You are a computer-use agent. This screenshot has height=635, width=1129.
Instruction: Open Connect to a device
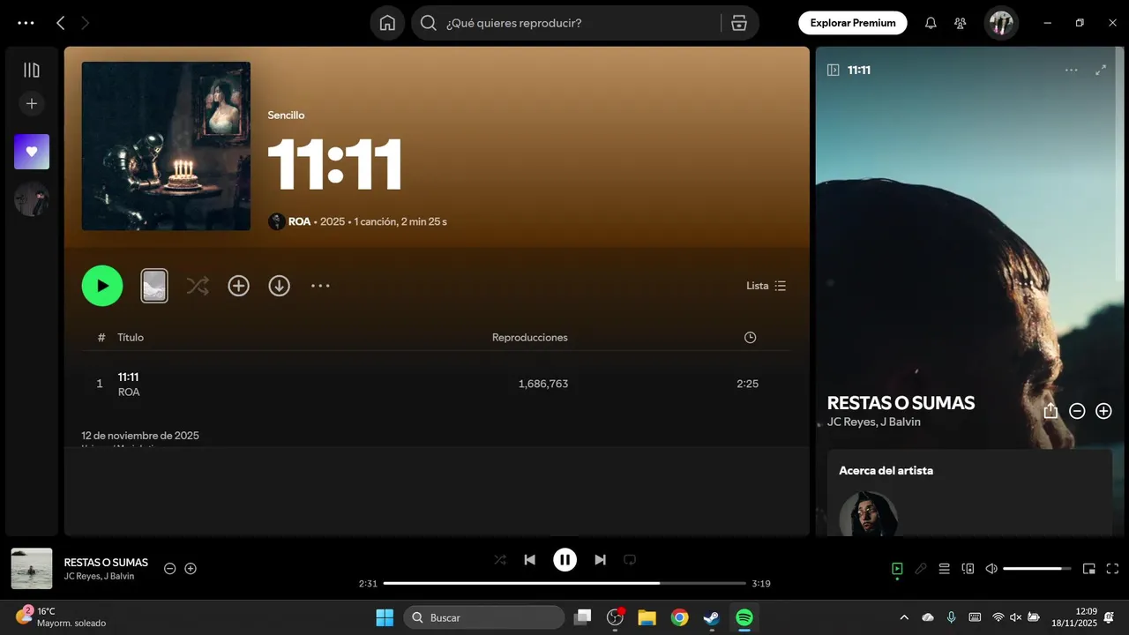coord(968,569)
